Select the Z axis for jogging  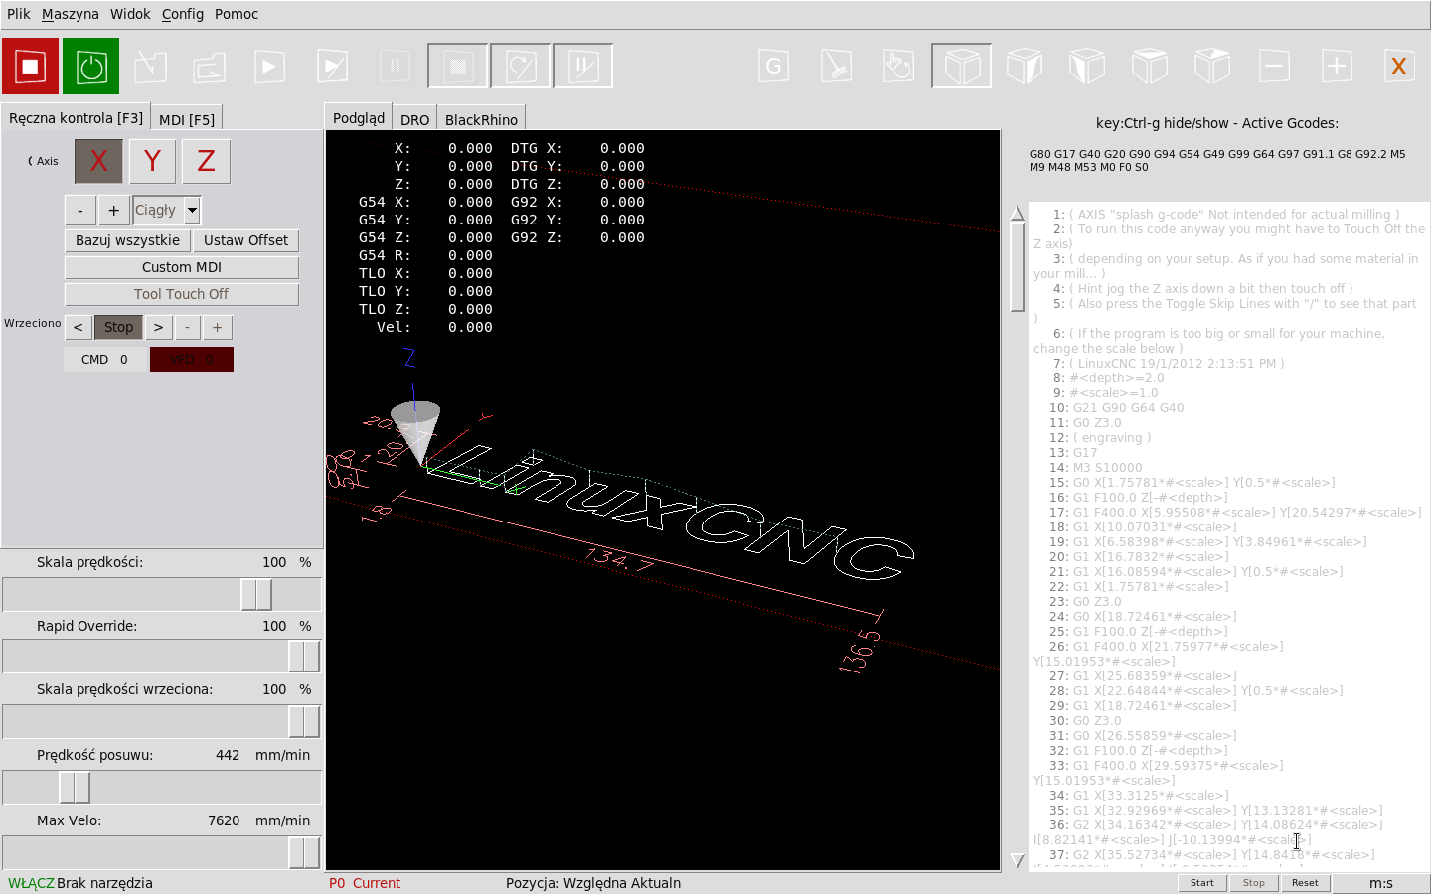206,161
